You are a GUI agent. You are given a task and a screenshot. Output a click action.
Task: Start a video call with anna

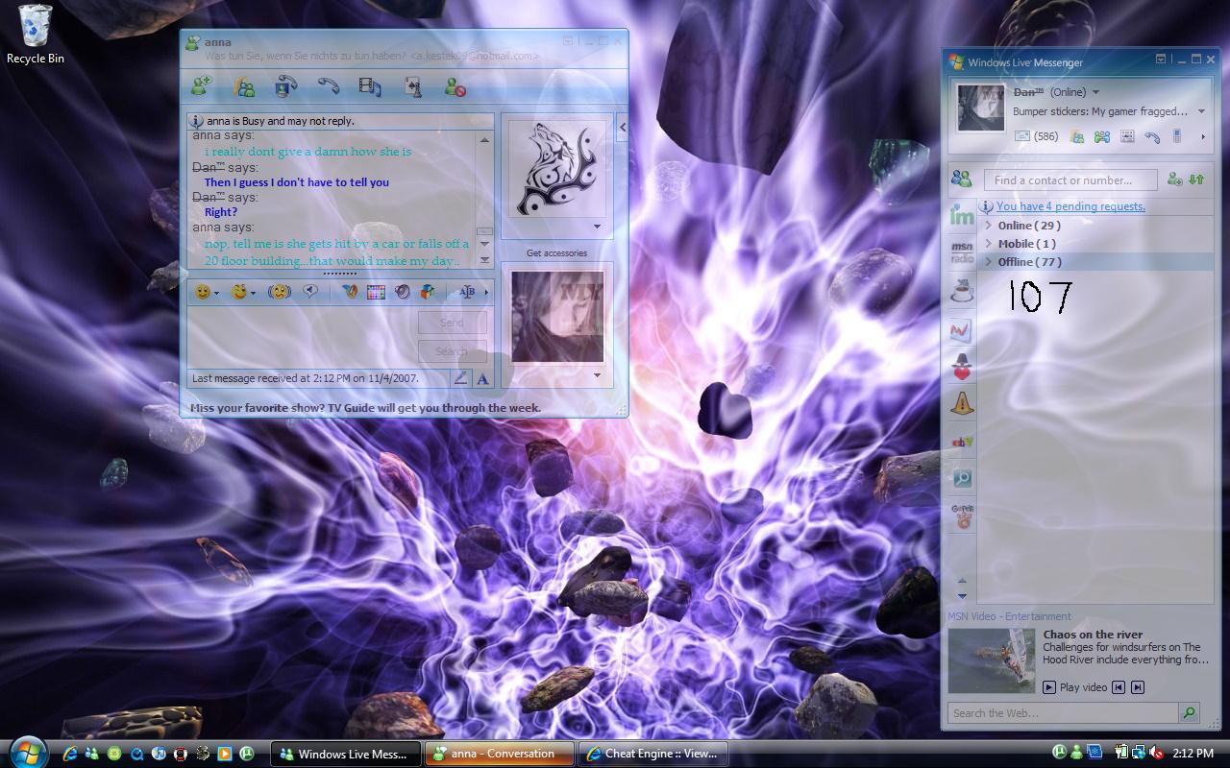(285, 86)
